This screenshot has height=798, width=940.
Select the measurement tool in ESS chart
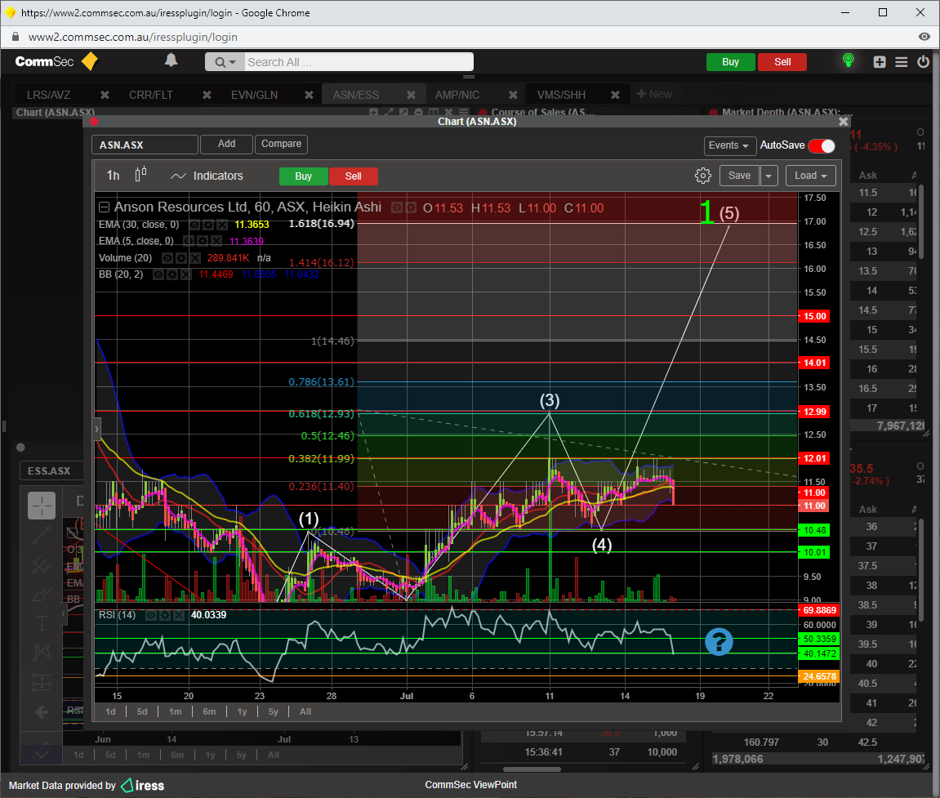tap(42, 682)
